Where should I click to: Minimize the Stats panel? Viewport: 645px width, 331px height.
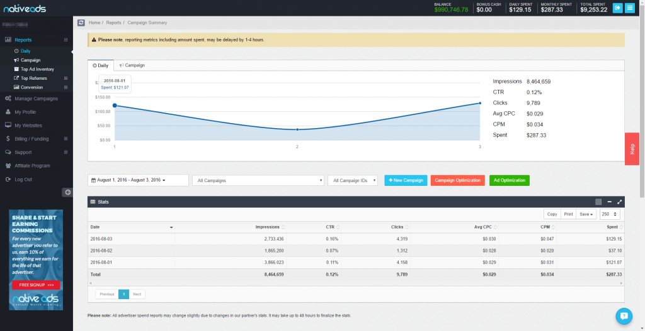tap(610, 202)
